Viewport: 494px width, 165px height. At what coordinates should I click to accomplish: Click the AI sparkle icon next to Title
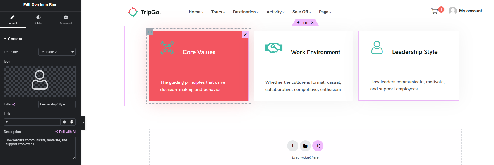pos(13,104)
